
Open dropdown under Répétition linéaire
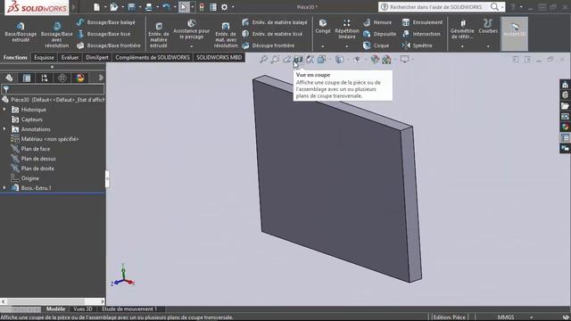(x=347, y=46)
